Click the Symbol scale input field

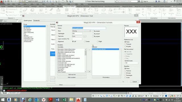pyautogui.click(x=131, y=63)
